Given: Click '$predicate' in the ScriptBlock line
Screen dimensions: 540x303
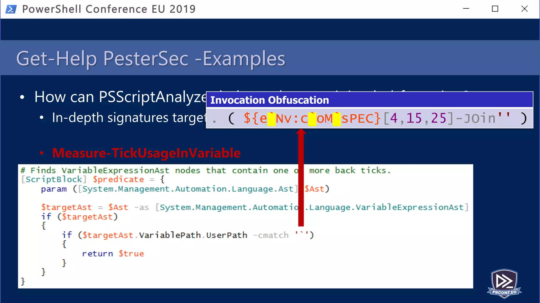Looking at the screenshot, I should coord(118,179).
